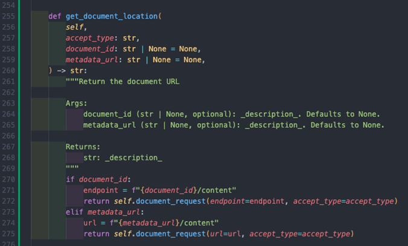Click the def keyword
408x246 pixels.
[x=55, y=17]
